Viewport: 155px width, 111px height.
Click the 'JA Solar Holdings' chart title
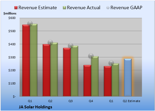(x=36, y=107)
